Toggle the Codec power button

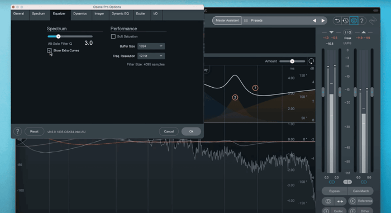[x=326, y=211]
